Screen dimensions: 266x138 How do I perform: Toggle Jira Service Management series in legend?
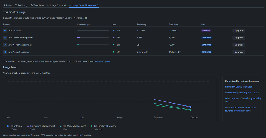point(41,128)
